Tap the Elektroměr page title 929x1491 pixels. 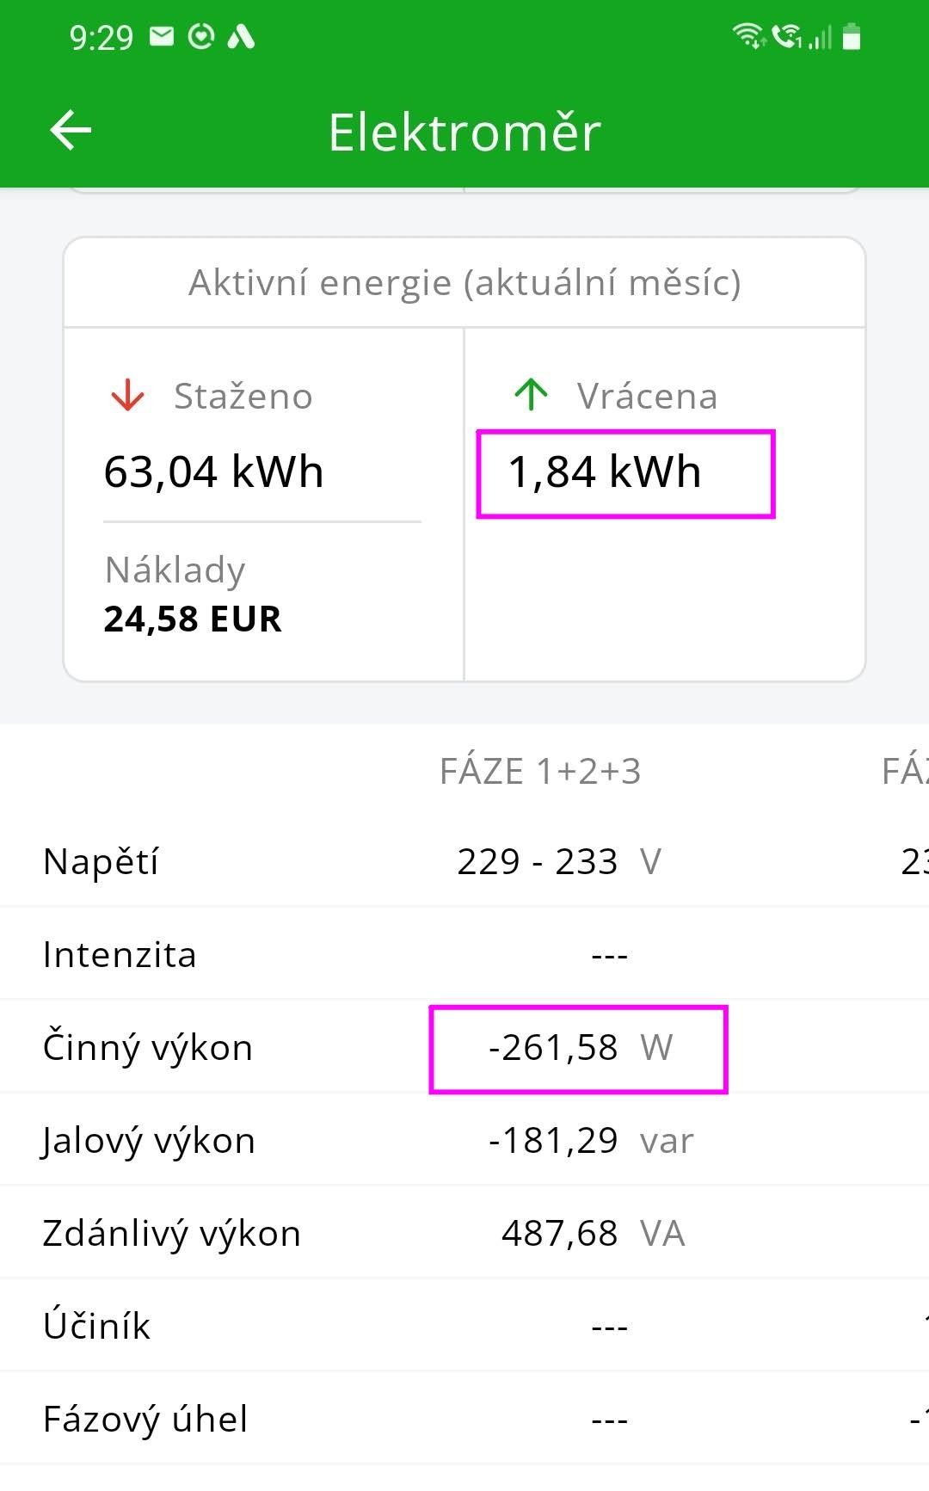point(464,132)
